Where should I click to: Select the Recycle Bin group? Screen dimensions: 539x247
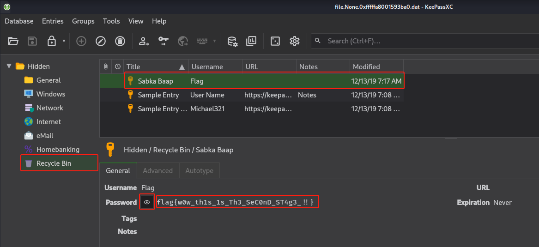tap(54, 163)
